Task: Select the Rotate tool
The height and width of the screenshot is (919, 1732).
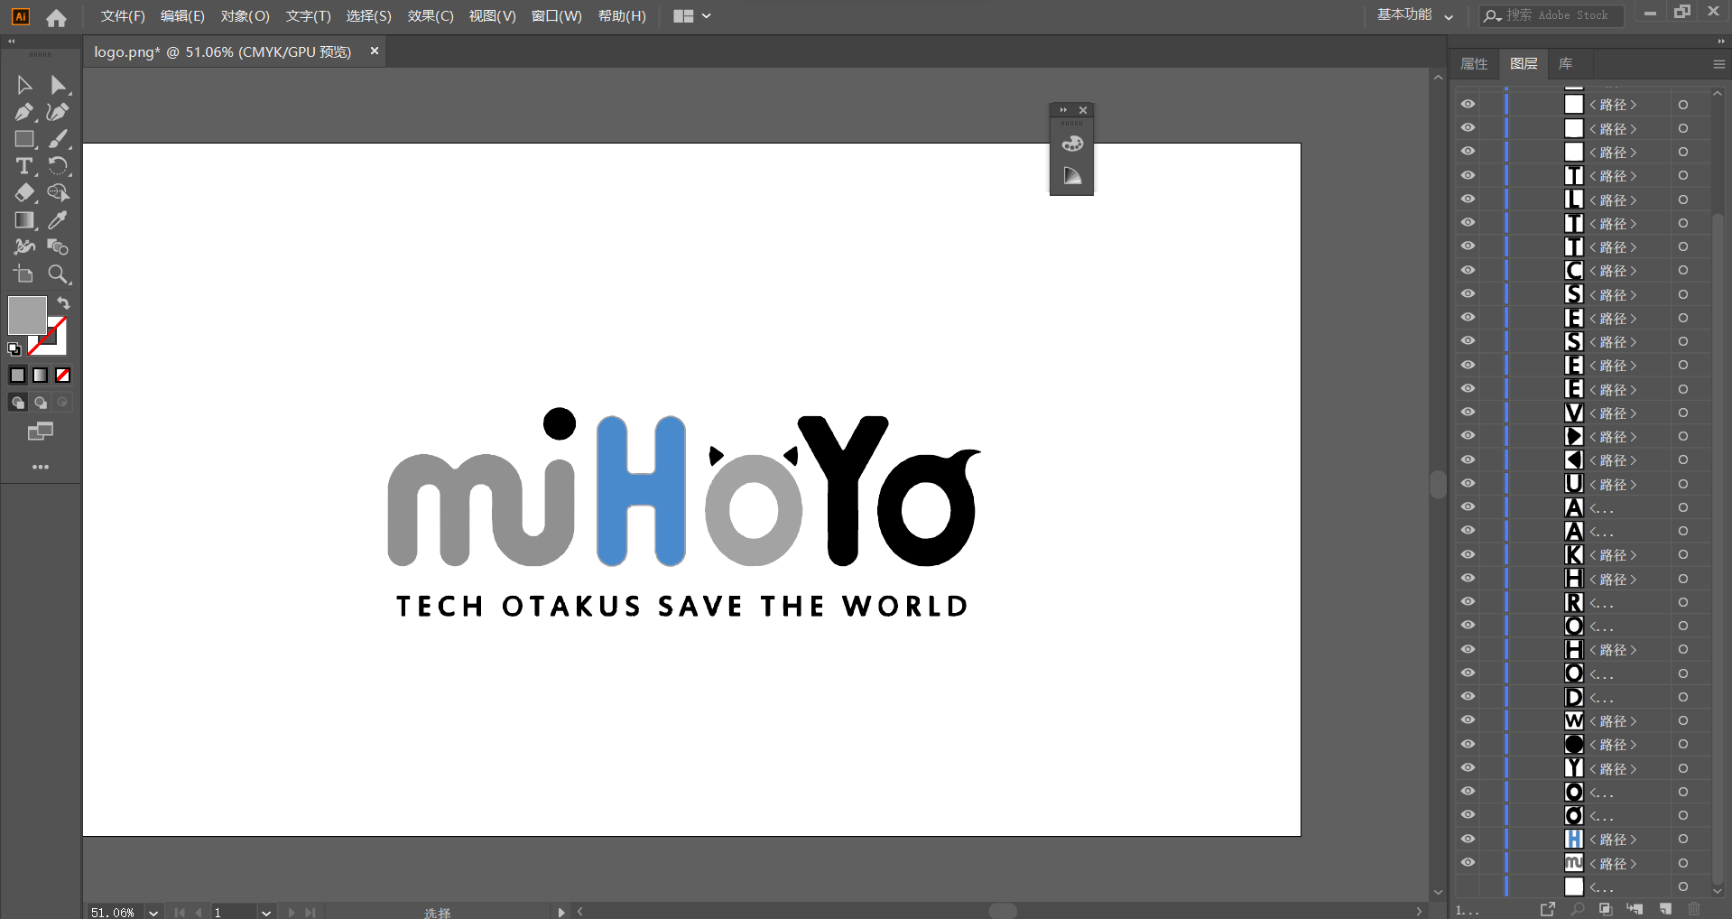Action: click(58, 166)
